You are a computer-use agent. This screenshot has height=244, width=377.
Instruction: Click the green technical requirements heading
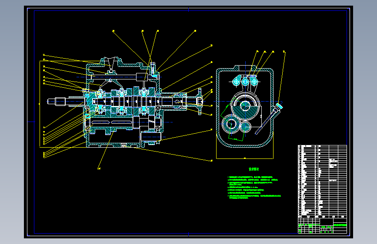point(254,169)
